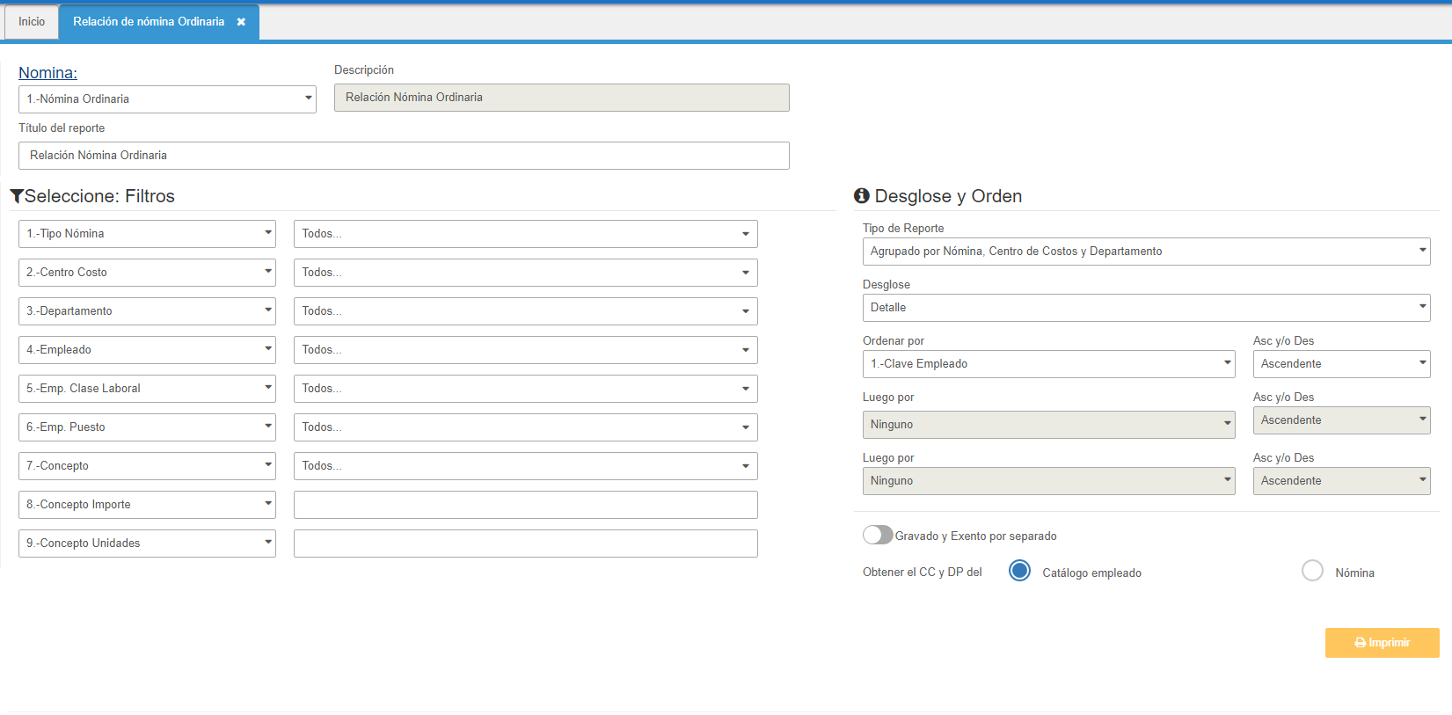
Task: Open the 8.-Concepto Importe dropdown
Action: click(147, 505)
